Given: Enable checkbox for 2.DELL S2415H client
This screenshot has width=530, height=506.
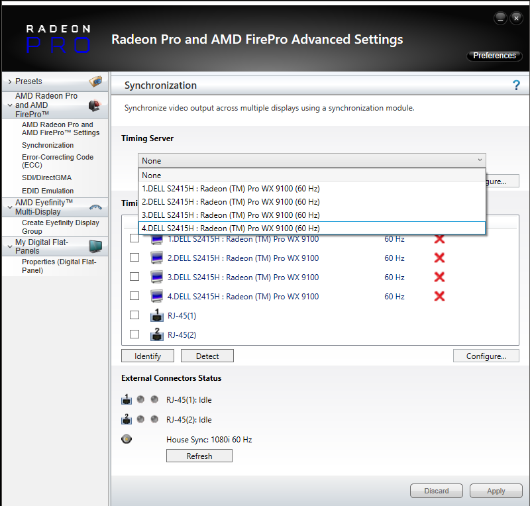Looking at the screenshot, I should coord(134,258).
